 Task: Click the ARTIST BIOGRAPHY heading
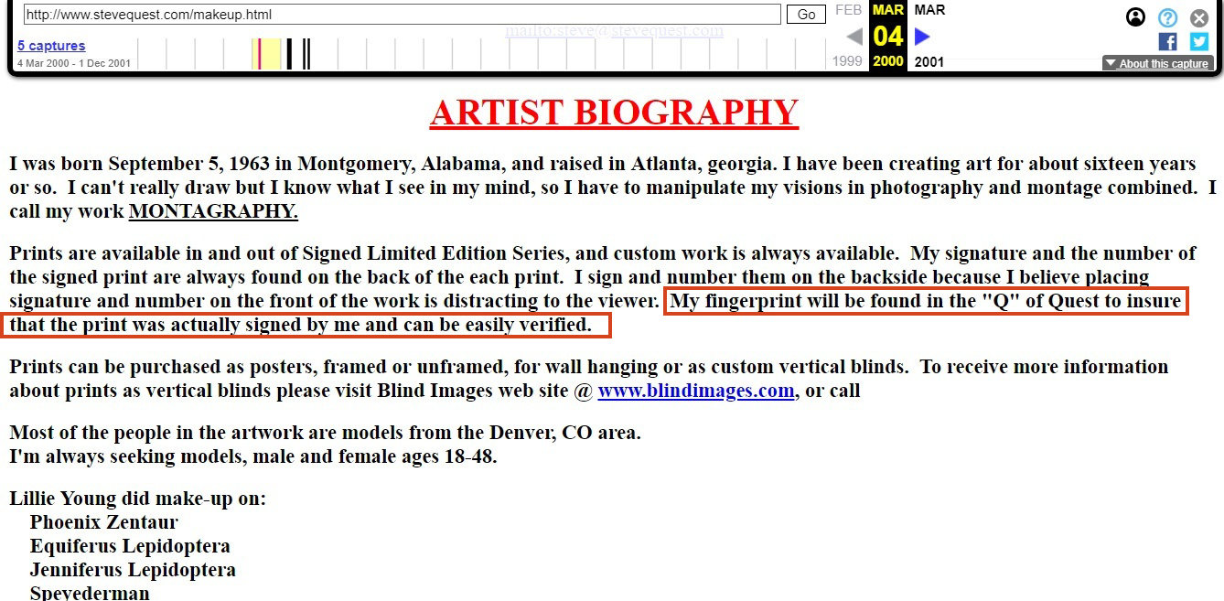(x=614, y=113)
